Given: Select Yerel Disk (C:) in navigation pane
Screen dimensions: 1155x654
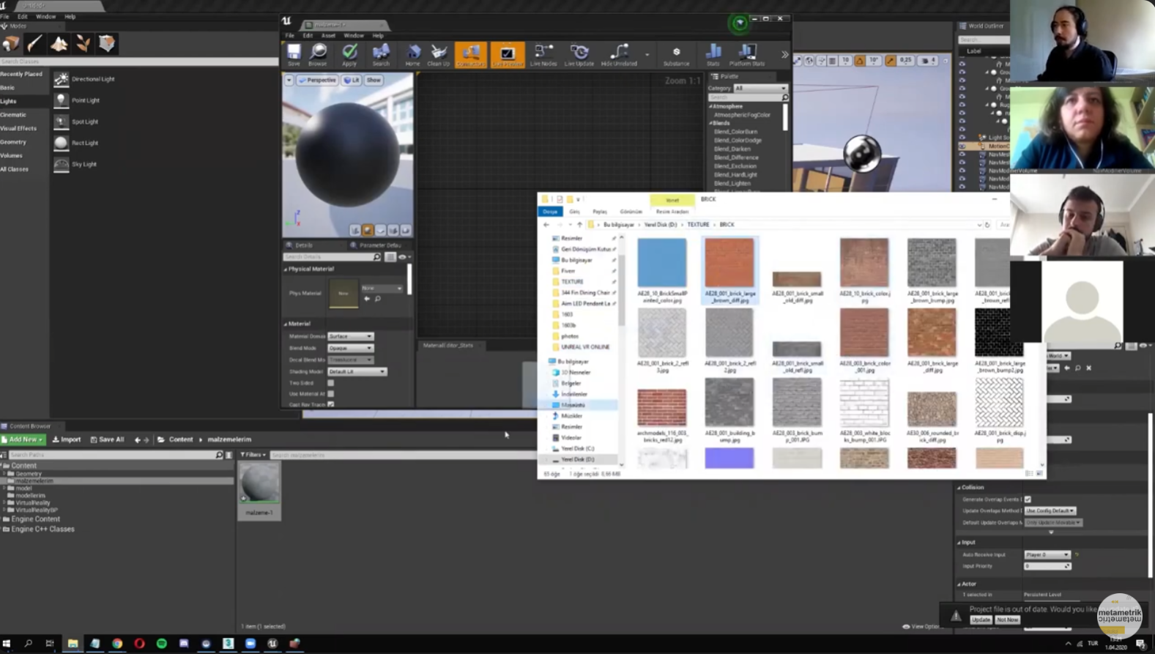Looking at the screenshot, I should [577, 448].
